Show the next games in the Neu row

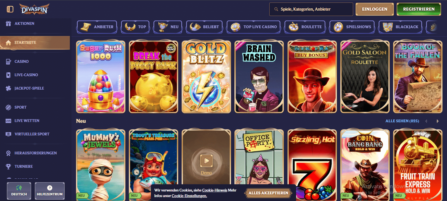point(438,121)
